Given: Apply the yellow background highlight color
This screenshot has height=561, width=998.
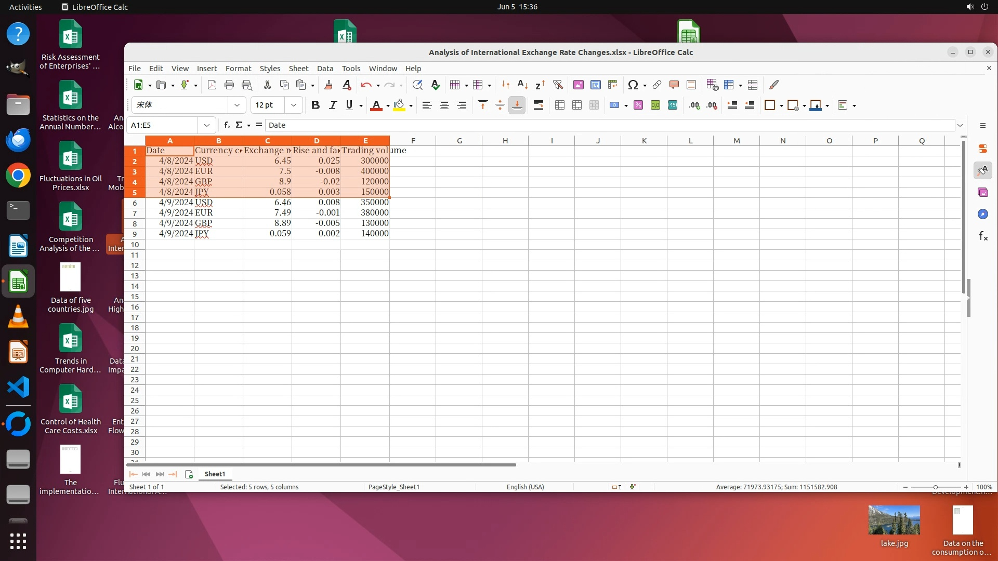Looking at the screenshot, I should click(399, 105).
